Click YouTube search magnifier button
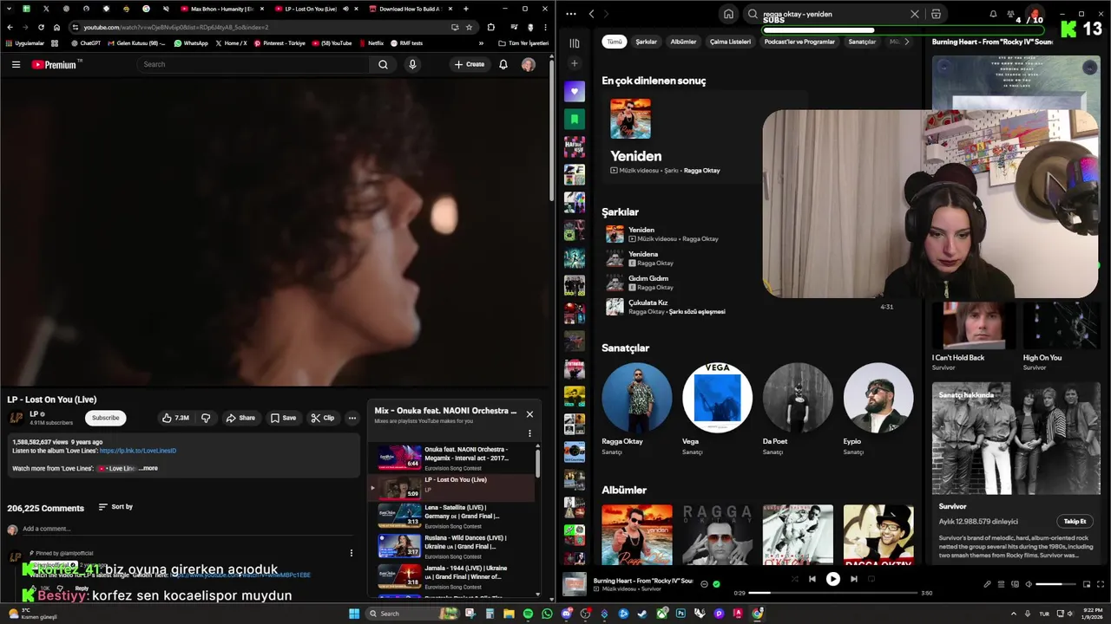 (x=383, y=64)
